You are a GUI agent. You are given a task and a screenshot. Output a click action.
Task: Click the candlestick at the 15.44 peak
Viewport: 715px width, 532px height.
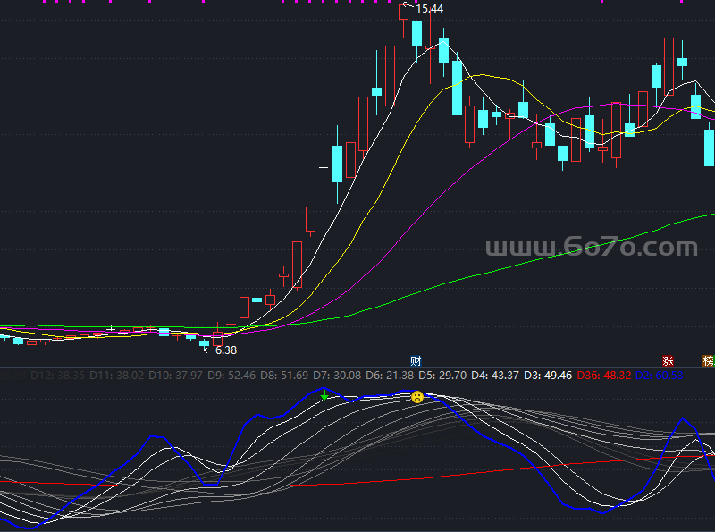coord(404,13)
